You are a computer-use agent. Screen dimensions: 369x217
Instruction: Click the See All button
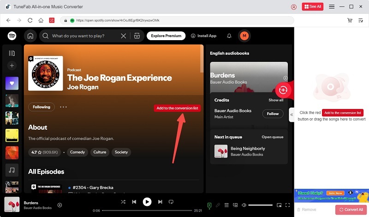pyautogui.click(x=313, y=6)
